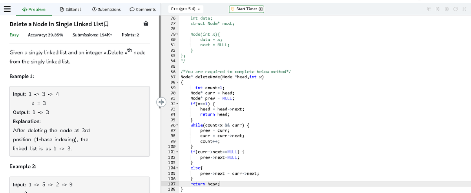Report a bug with the bug icon
The width and height of the screenshot is (471, 193).
146,25
